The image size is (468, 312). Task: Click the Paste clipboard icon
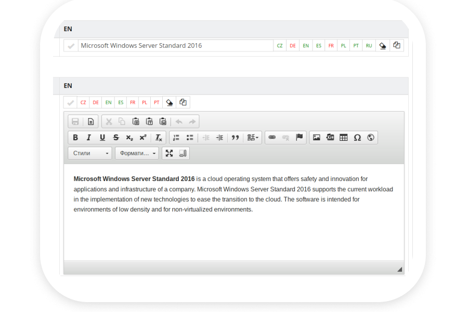click(x=136, y=122)
